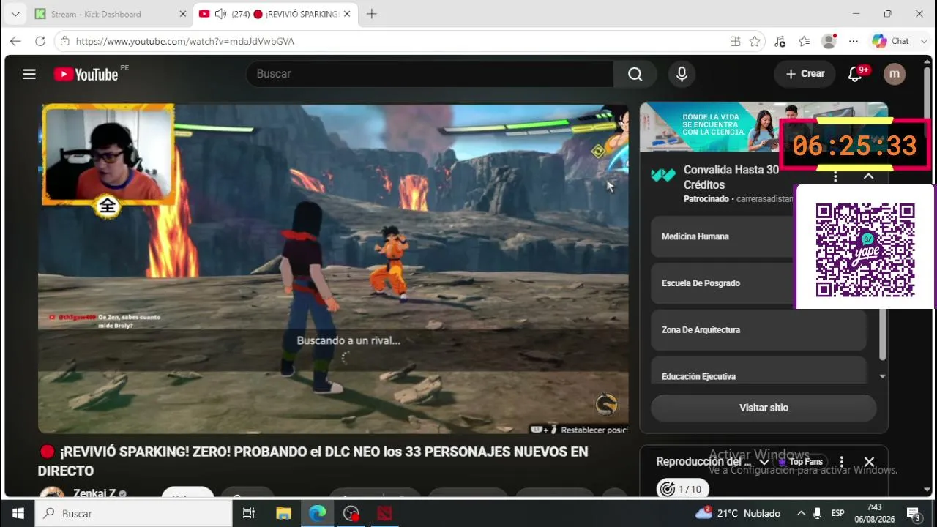Open the Zenkai Z channel avatar
The width and height of the screenshot is (937, 527).
click(x=51, y=493)
